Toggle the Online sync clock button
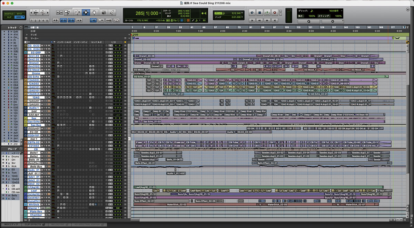 point(252,12)
